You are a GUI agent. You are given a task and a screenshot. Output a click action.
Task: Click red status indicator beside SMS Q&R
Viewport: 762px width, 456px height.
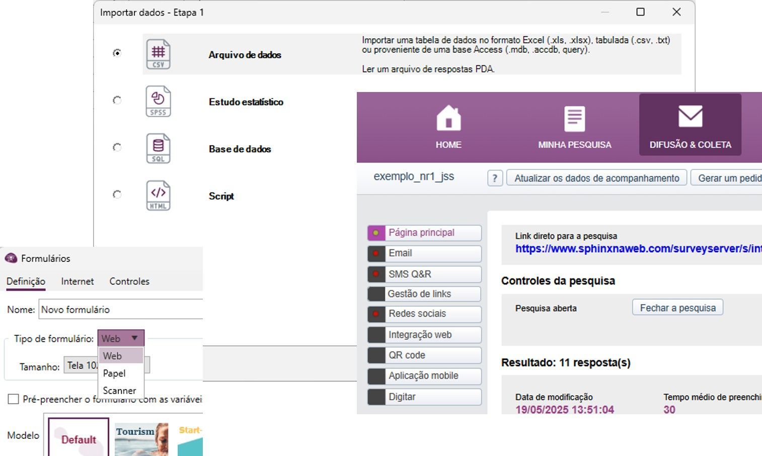coord(376,274)
